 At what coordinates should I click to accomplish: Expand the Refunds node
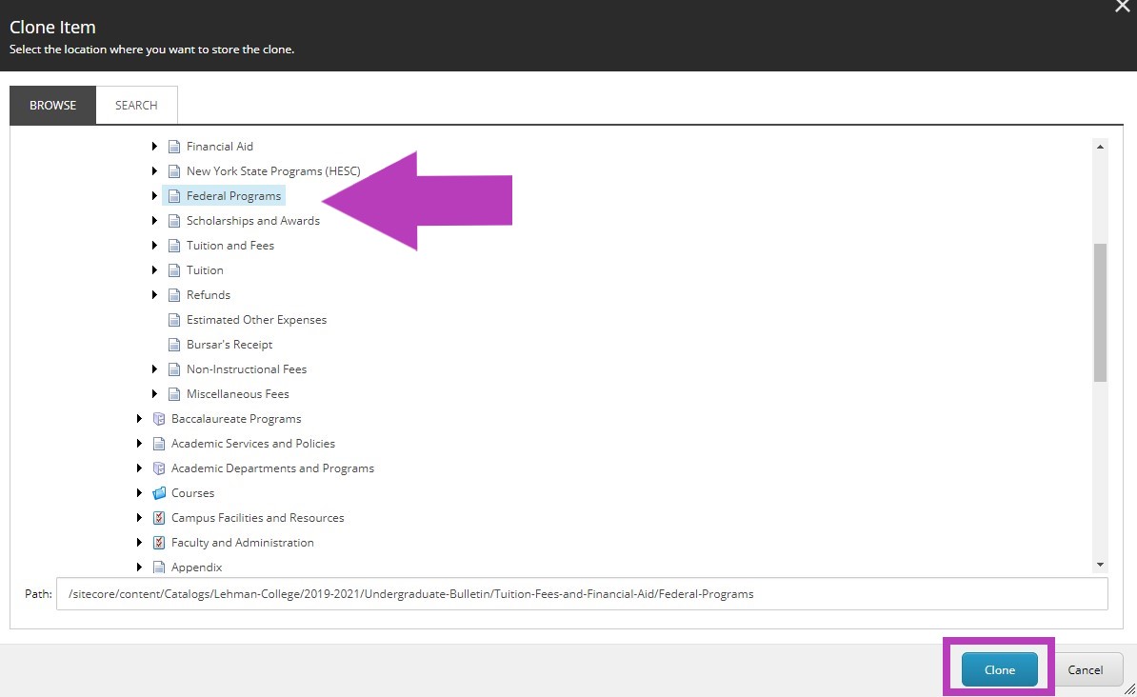(x=154, y=294)
